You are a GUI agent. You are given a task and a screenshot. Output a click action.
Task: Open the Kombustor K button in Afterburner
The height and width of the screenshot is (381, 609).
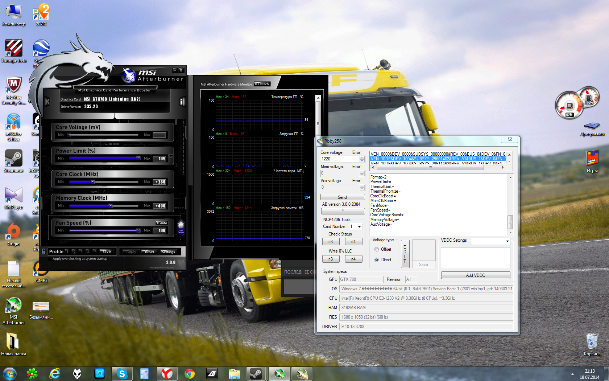pos(47,102)
